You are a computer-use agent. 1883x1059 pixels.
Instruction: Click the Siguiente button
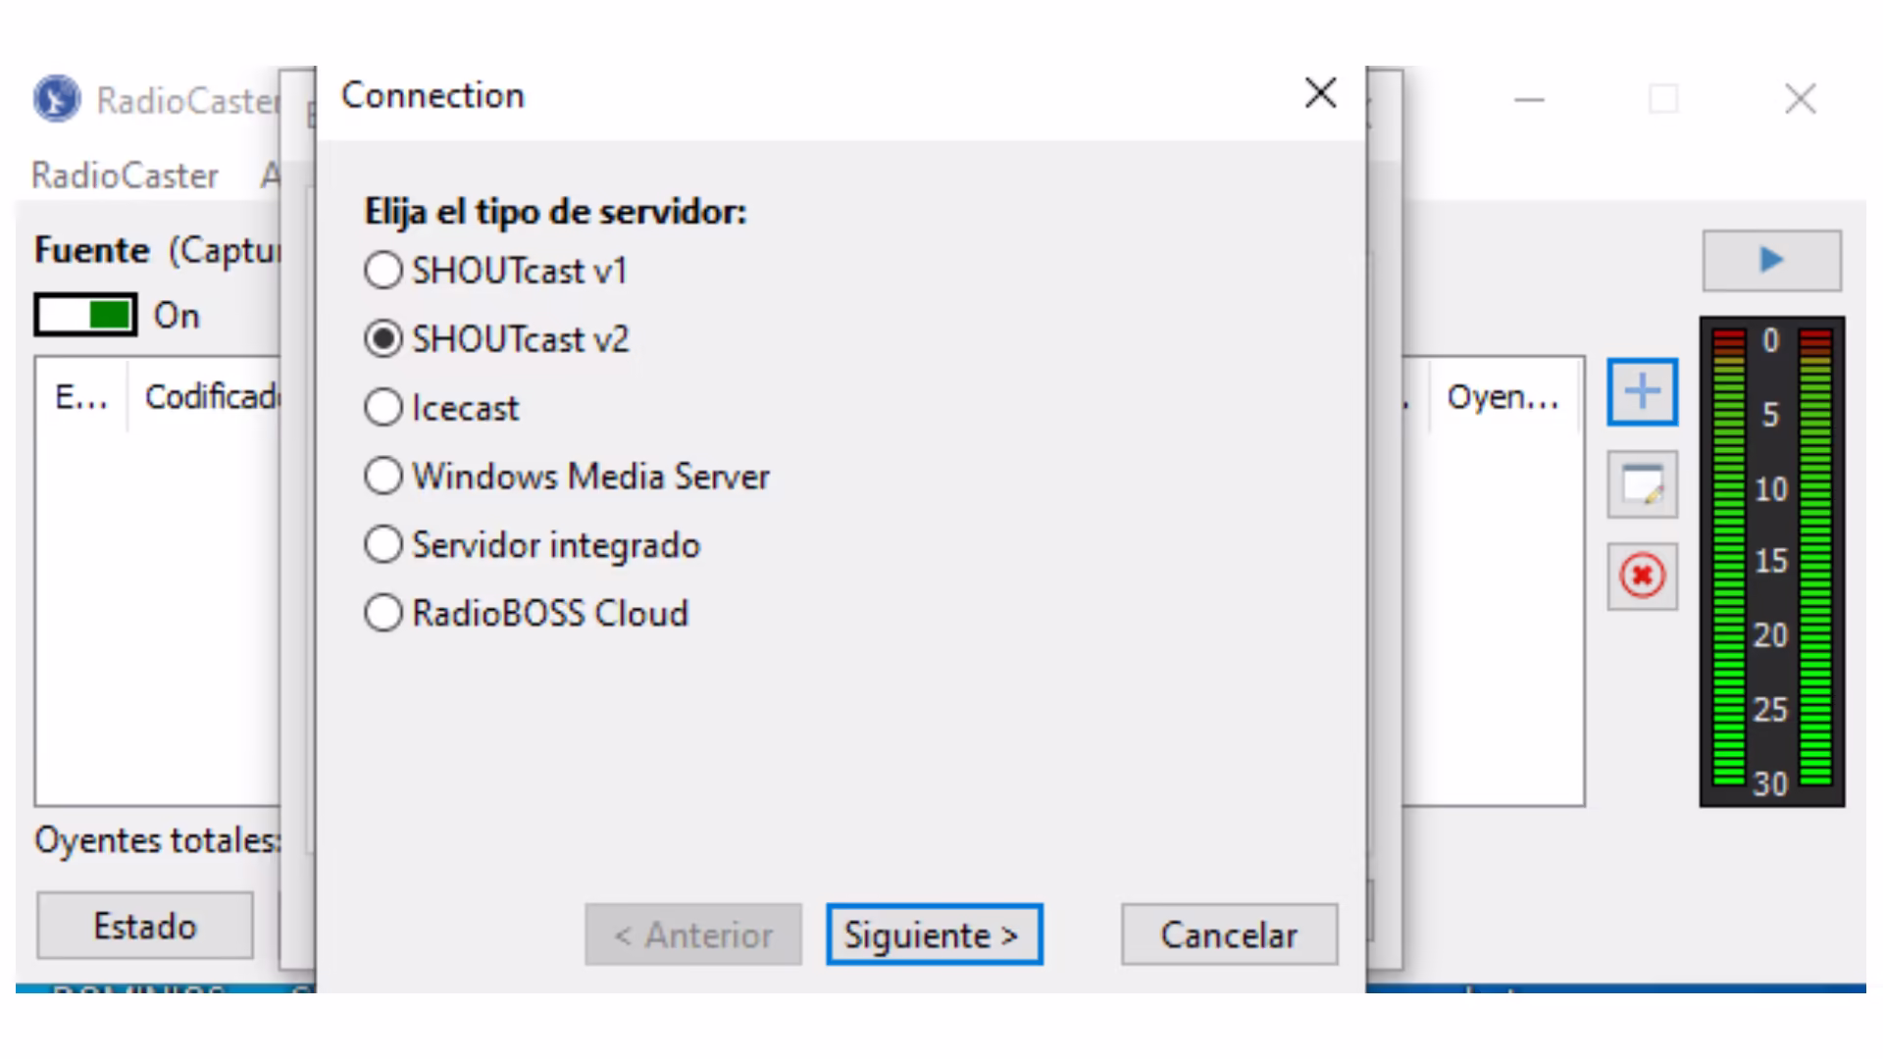(x=934, y=934)
